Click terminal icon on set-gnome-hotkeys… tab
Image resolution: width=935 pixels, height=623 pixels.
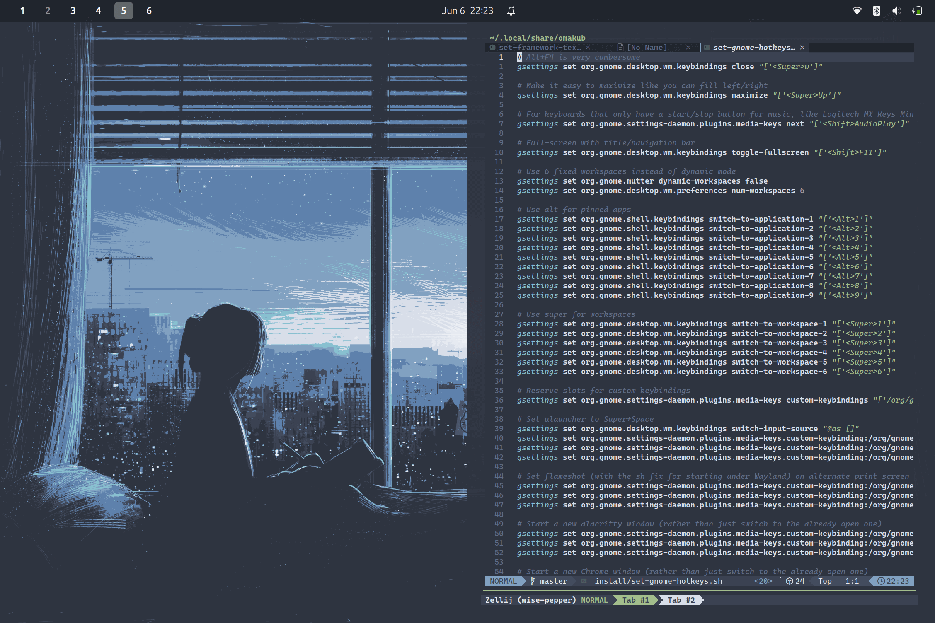[x=707, y=48]
